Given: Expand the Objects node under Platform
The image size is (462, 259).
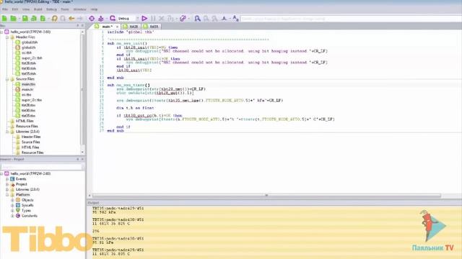Looking at the screenshot, I should pyautogui.click(x=12, y=200).
